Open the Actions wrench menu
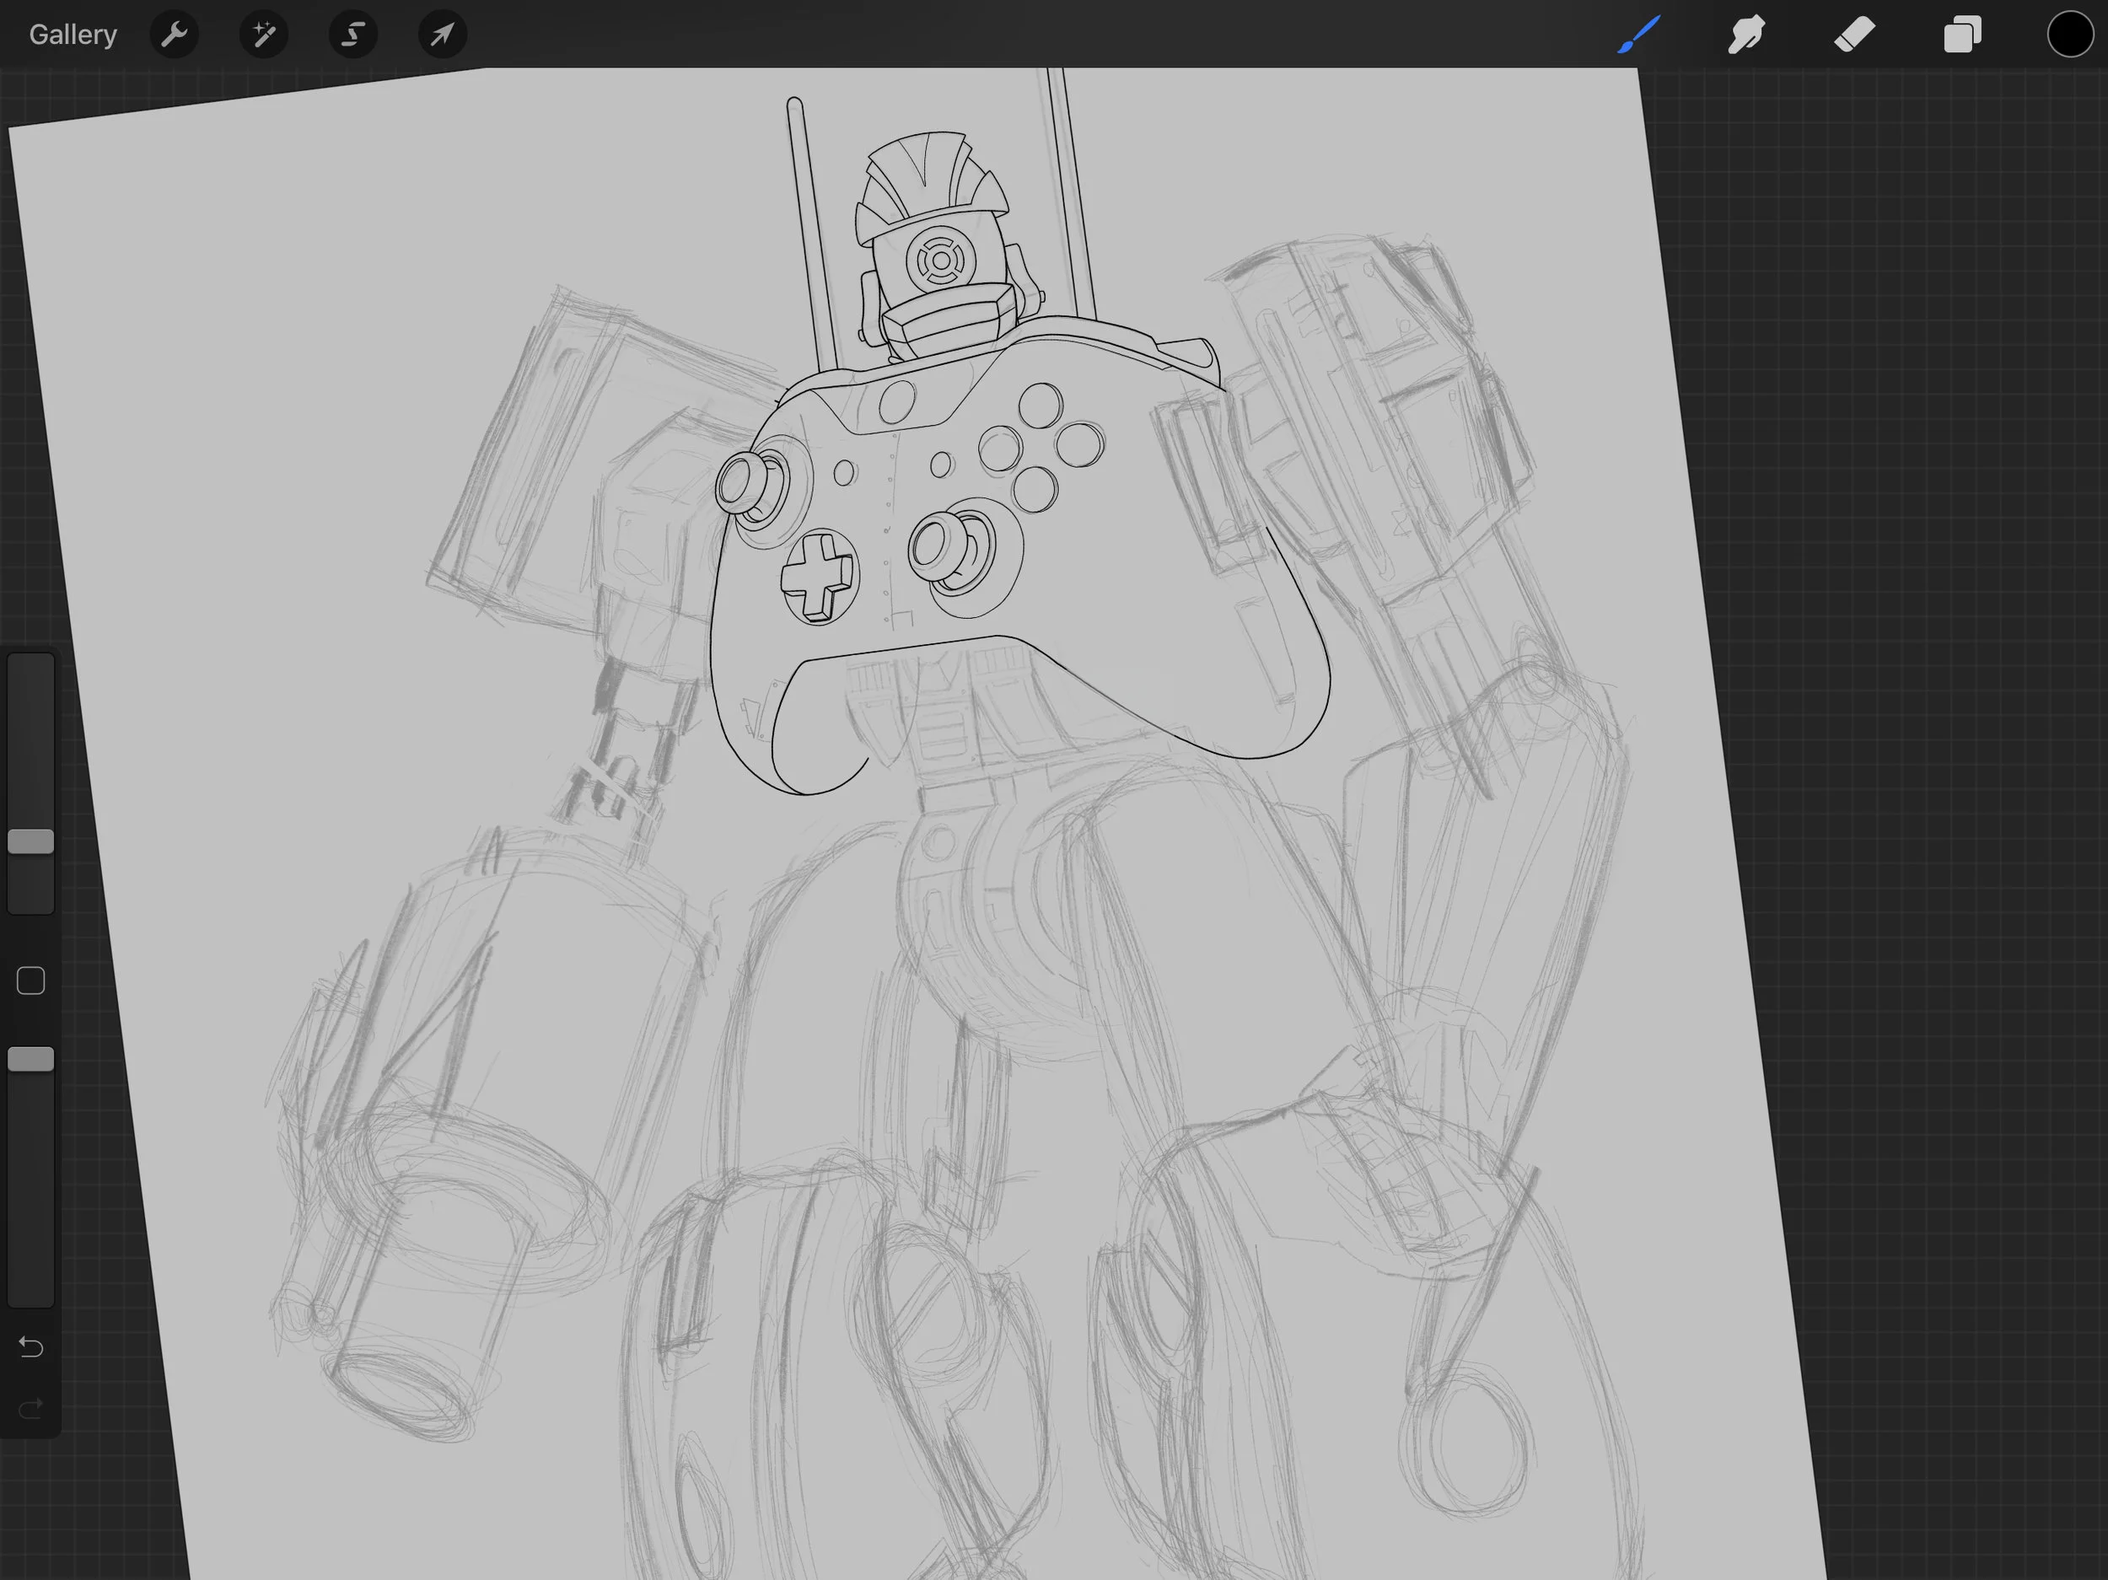 (175, 35)
